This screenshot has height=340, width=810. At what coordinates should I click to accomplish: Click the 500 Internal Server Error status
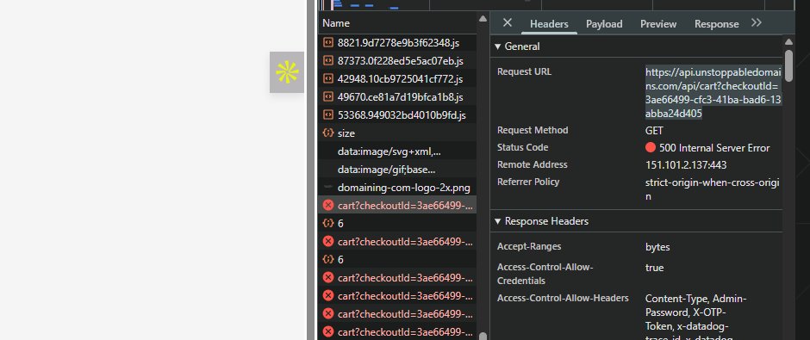click(x=714, y=148)
